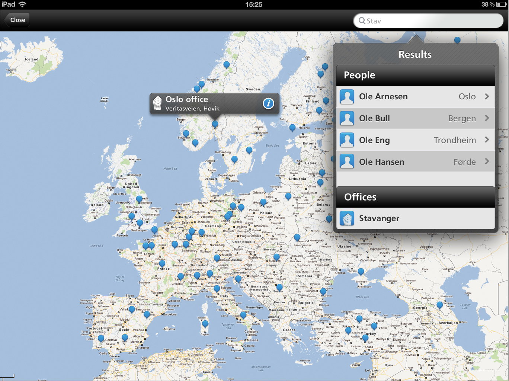The height and width of the screenshot is (381, 509).
Task: Select Ole Hansen from People list
Action: coord(416,162)
